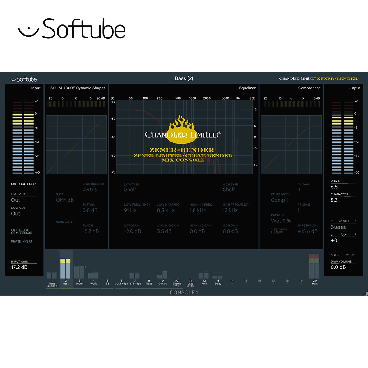
Task: Enable the Hard Gate option
Action: [x=64, y=222]
